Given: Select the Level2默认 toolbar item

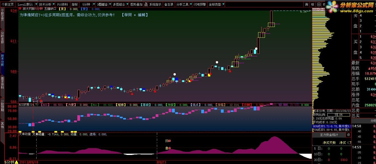Looking at the screenshot, I should (25, 4).
